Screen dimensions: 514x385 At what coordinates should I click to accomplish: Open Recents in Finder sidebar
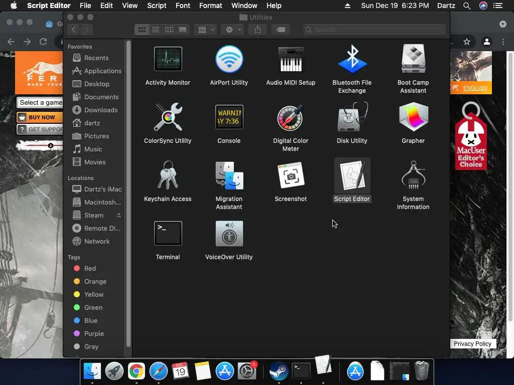(96, 58)
